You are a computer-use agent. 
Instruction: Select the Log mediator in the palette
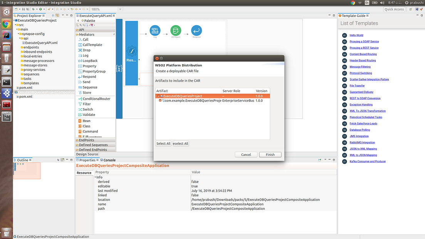pyautogui.click(x=85, y=55)
